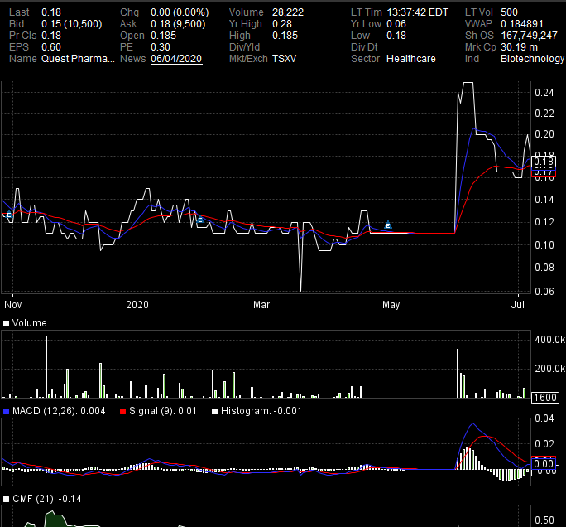Image resolution: width=566 pixels, height=527 pixels.
Task: Click the Mrk Cp value 30.19 m
Action: (x=519, y=47)
